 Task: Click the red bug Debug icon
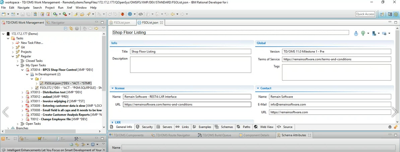pos(123,14)
